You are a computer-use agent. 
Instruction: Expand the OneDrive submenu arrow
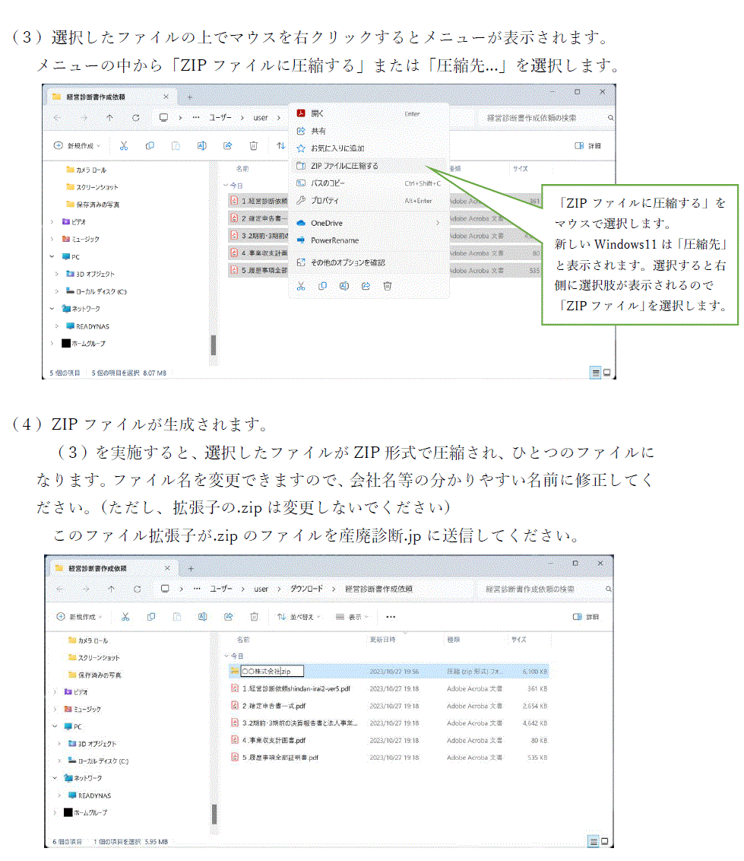tap(437, 223)
